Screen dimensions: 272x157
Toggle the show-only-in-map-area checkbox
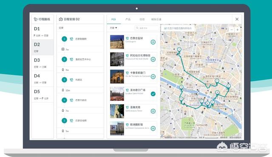click(x=165, y=28)
